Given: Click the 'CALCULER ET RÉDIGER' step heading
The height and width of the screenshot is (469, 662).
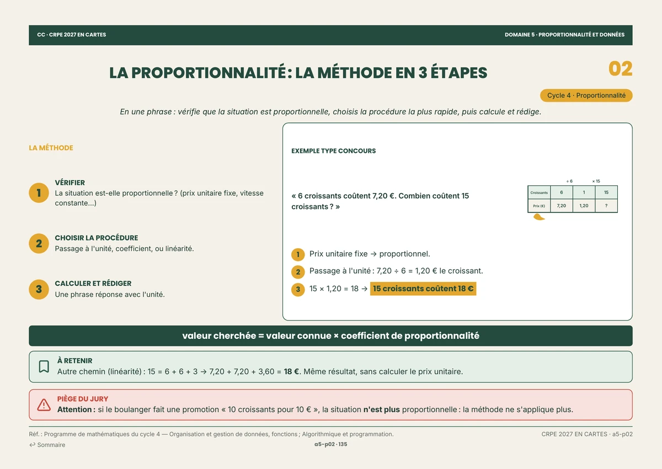Looking at the screenshot, I should (93, 284).
